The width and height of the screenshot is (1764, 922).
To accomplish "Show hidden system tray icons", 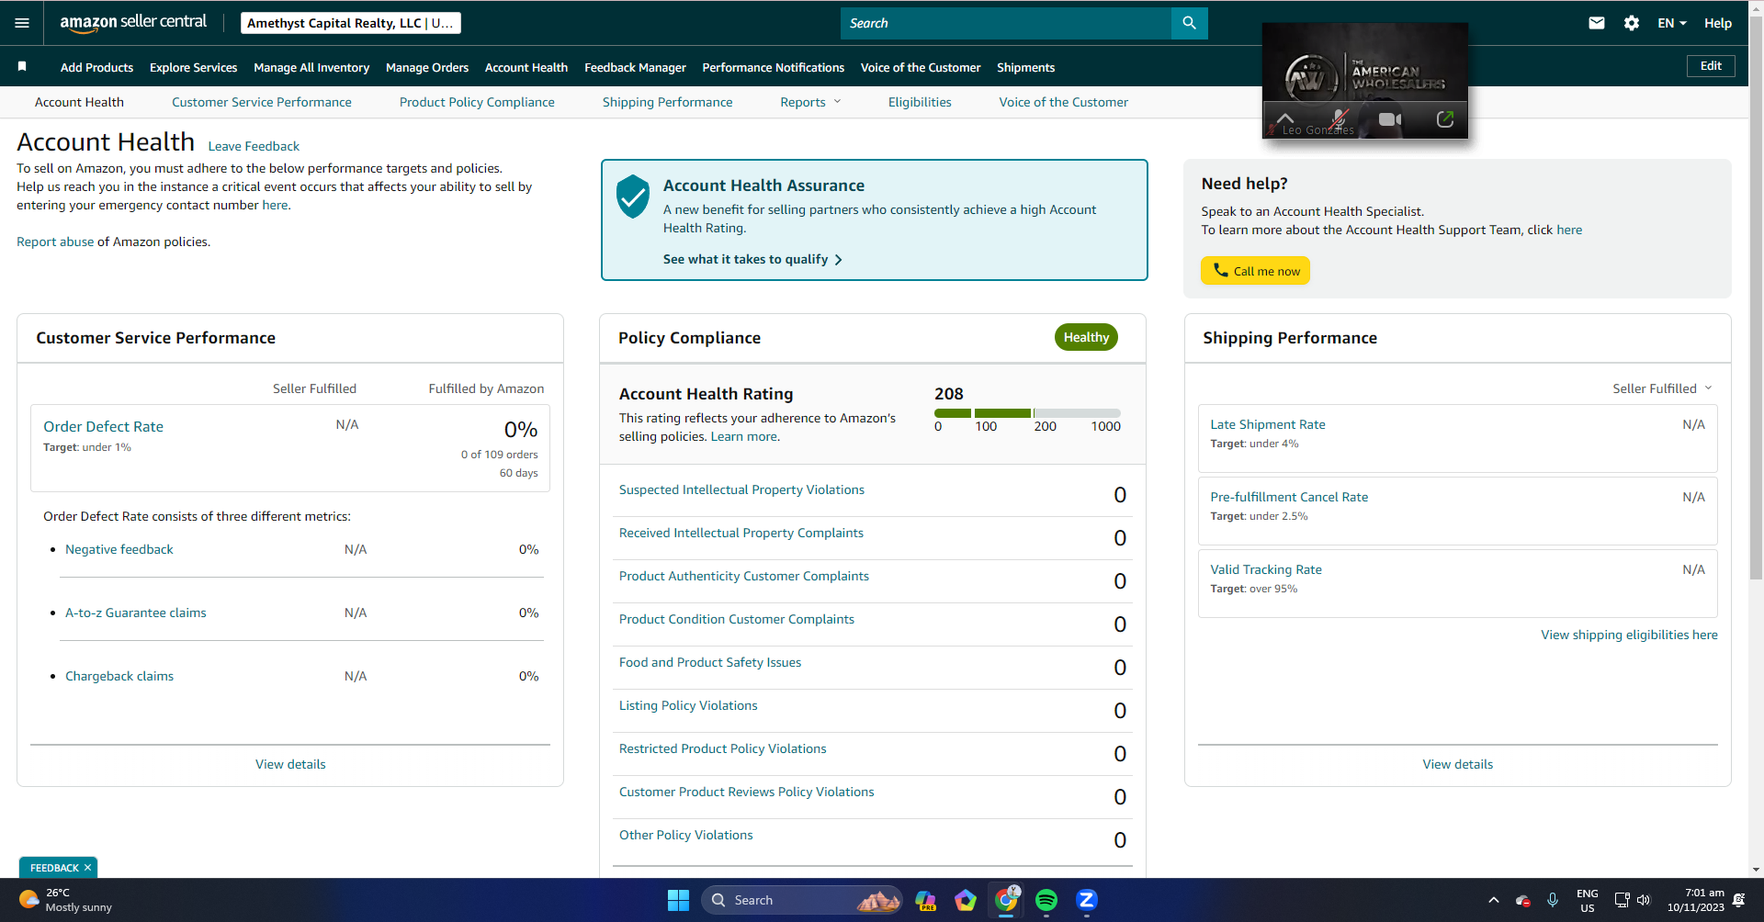I will 1493,900.
